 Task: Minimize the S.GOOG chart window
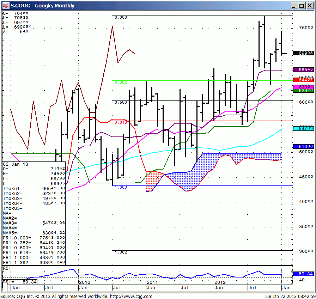coord(294,6)
